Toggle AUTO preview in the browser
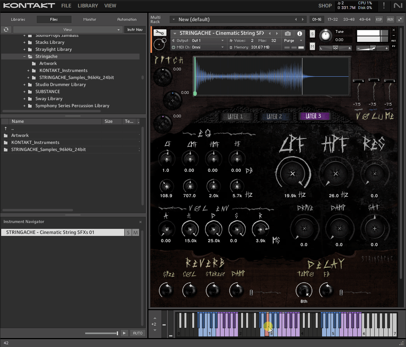This screenshot has height=347, width=406. [x=138, y=333]
